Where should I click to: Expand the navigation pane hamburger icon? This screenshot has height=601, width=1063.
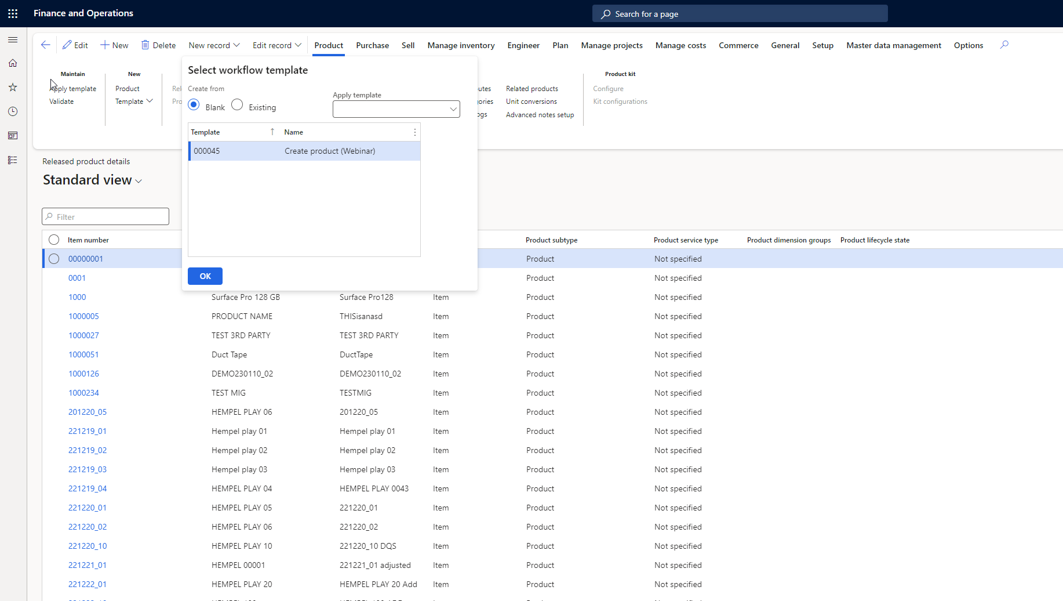point(13,39)
